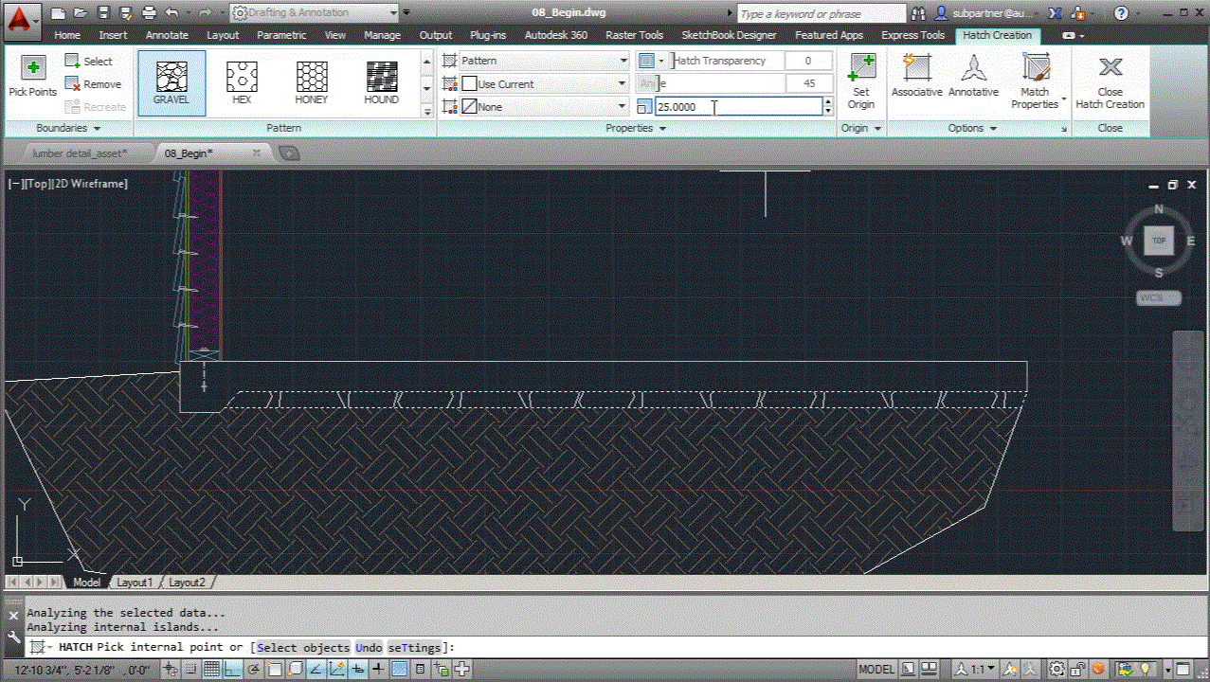Click the MODEL space button in status bar
The width and height of the screenshot is (1210, 682).
click(876, 670)
